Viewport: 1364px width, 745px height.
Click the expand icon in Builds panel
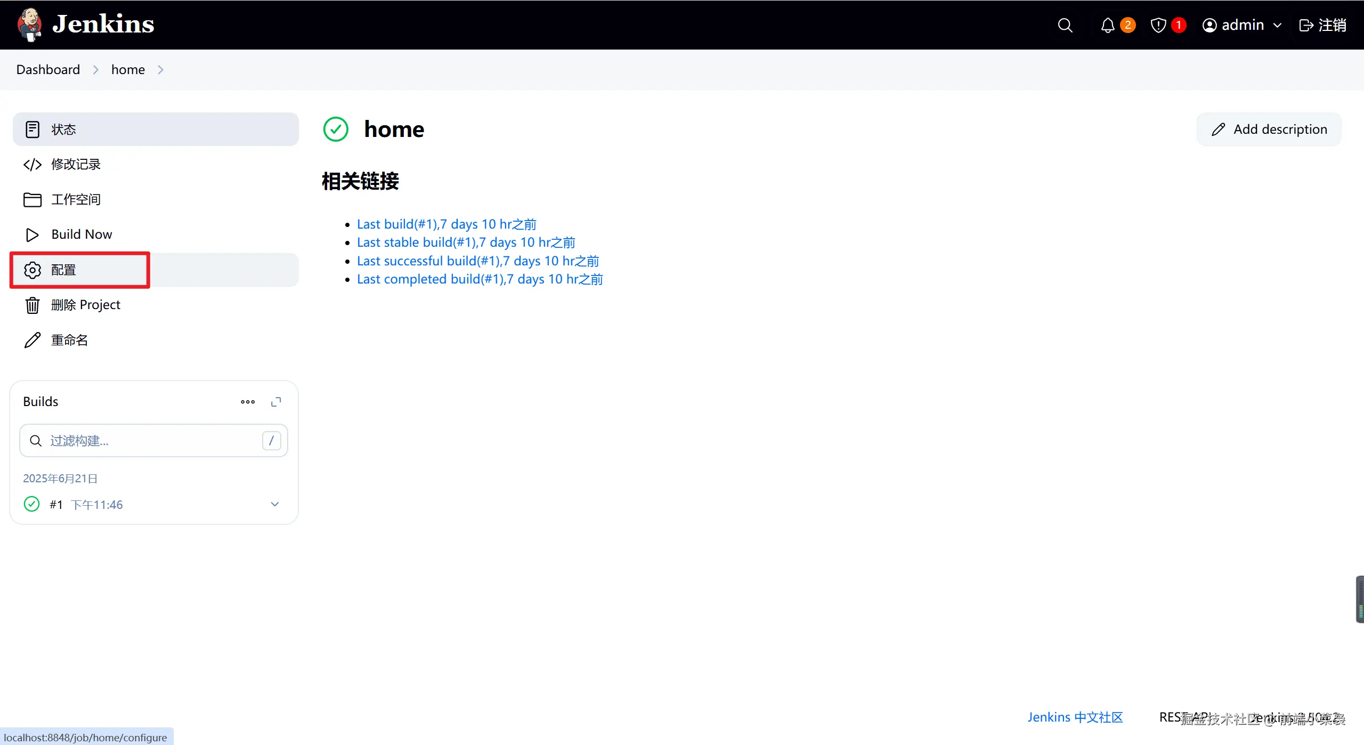[x=276, y=402]
